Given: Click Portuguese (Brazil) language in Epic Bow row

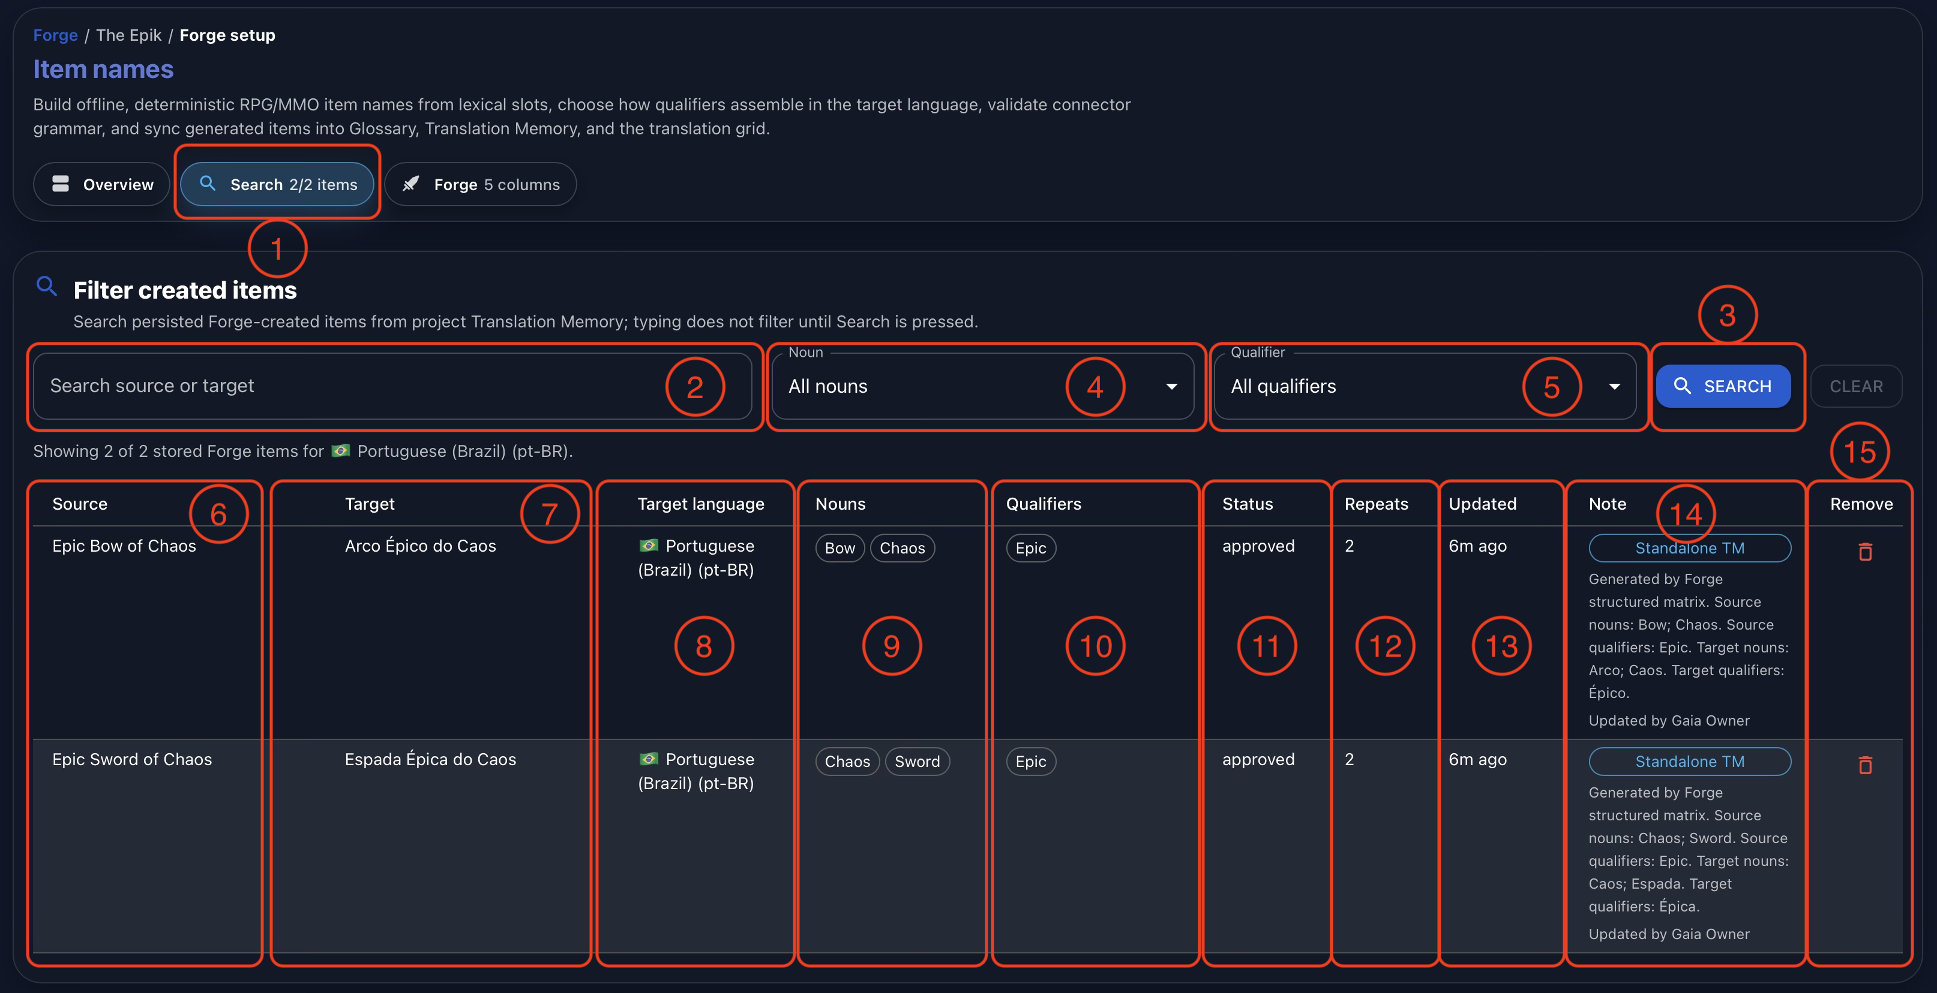Looking at the screenshot, I should tap(696, 557).
